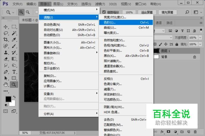The height and width of the screenshot is (136, 205).
Task: Select the Path Selection tool
Action: (6, 78)
